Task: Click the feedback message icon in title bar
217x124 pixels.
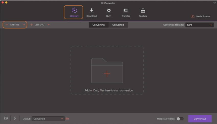Action: coord(215,3)
